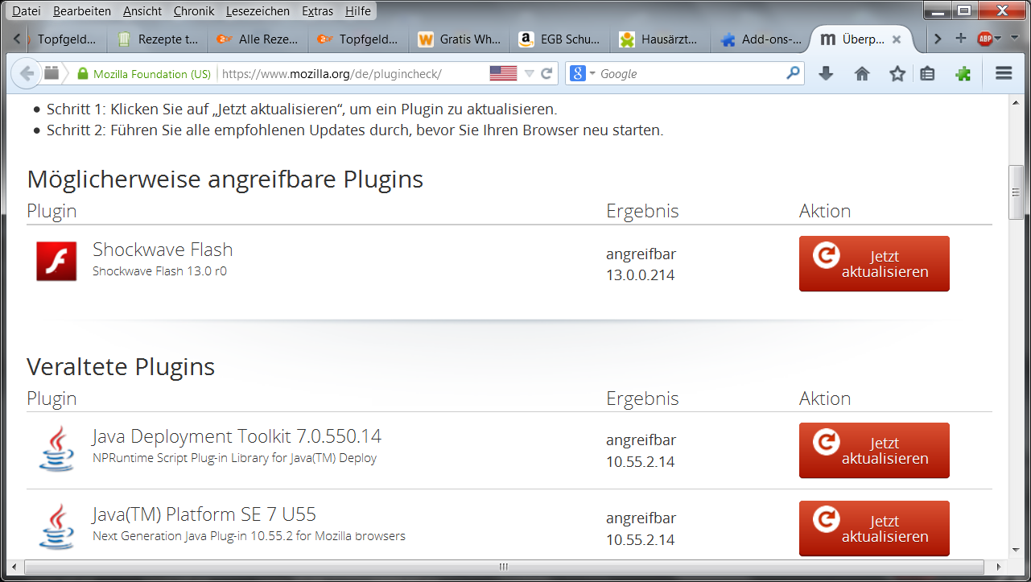1031x582 pixels.
Task: Switch to the Alle Reze... tab
Action: click(258, 39)
